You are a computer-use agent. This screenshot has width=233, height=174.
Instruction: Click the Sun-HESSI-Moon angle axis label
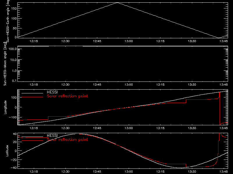click(x=5, y=64)
